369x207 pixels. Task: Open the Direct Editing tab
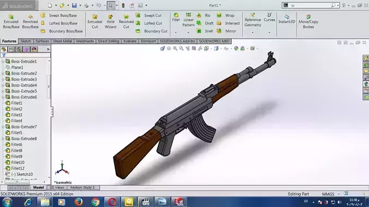click(109, 41)
